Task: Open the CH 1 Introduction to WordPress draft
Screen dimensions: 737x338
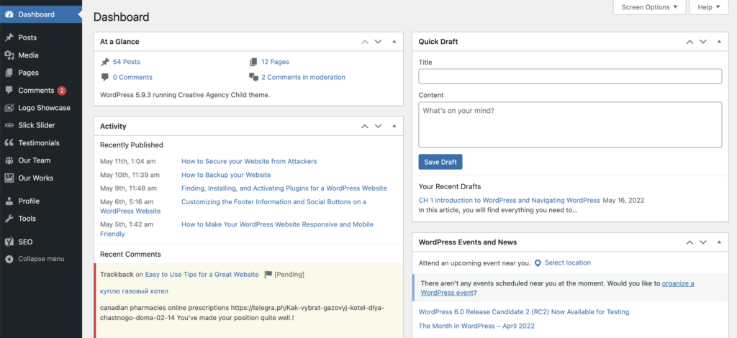Action: [509, 201]
